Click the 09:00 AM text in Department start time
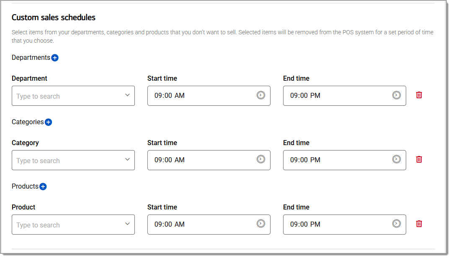Screen dimensions: 451x258 (170, 96)
